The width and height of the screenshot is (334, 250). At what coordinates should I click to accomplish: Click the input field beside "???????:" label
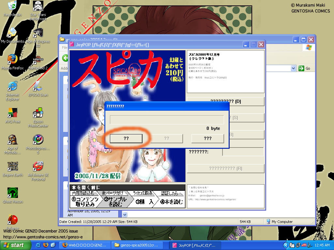[243, 152]
